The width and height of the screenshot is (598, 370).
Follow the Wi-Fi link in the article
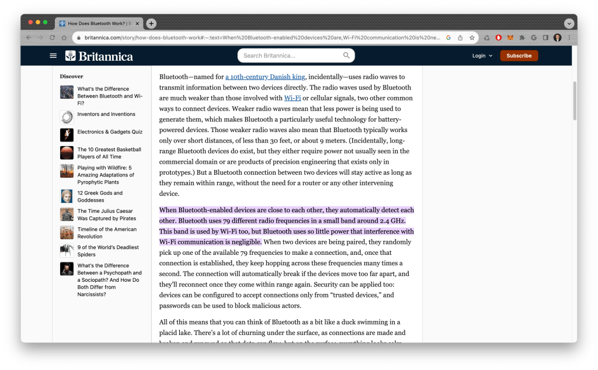pos(292,98)
